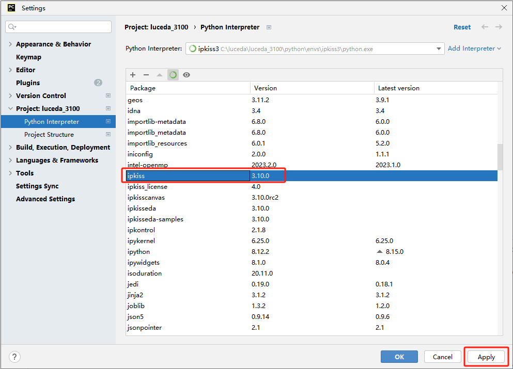Select Project Structure in sidebar
513x369 pixels.
tap(49, 134)
